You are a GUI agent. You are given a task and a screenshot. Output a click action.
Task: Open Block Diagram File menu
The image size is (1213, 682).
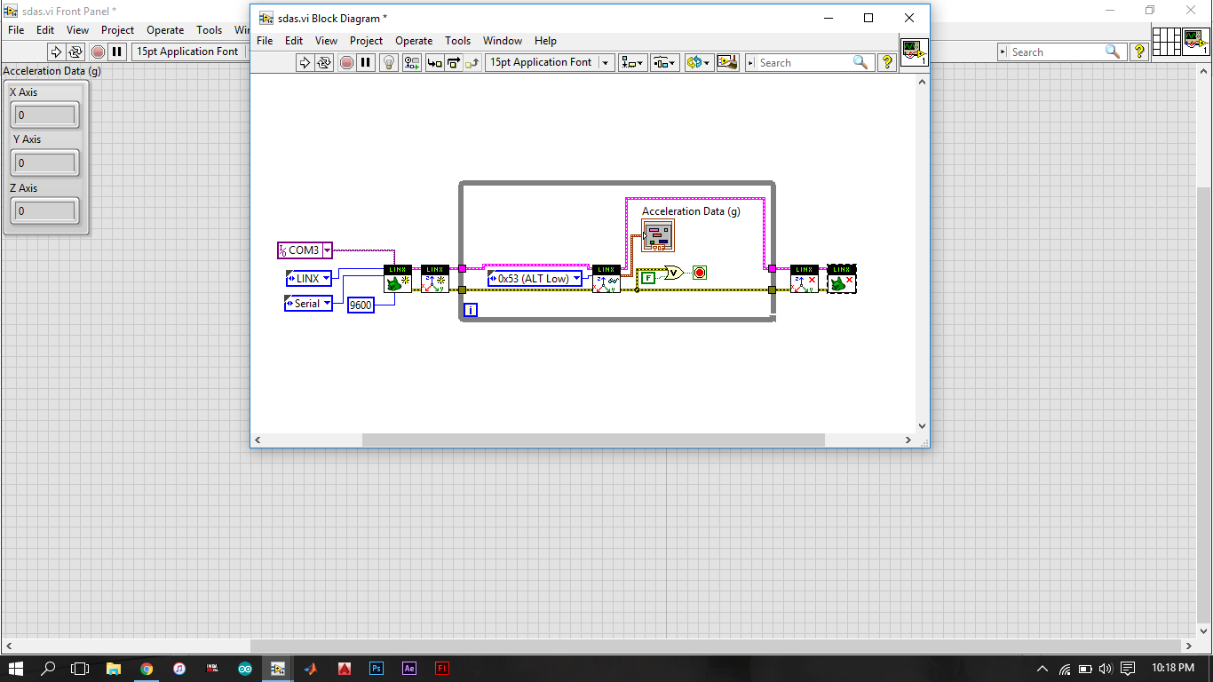coord(265,41)
